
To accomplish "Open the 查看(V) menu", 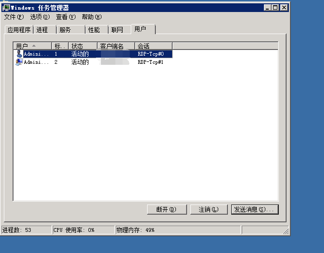I will (x=66, y=17).
